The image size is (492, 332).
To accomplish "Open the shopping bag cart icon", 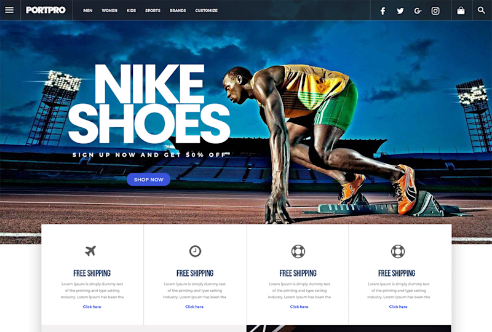I will (x=461, y=10).
